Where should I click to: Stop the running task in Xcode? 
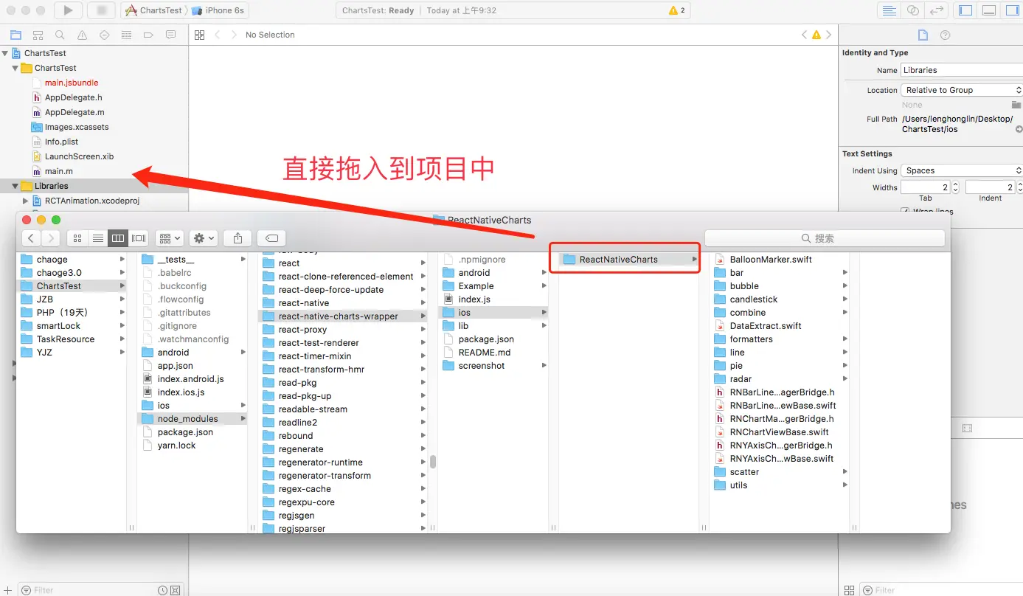click(x=100, y=10)
